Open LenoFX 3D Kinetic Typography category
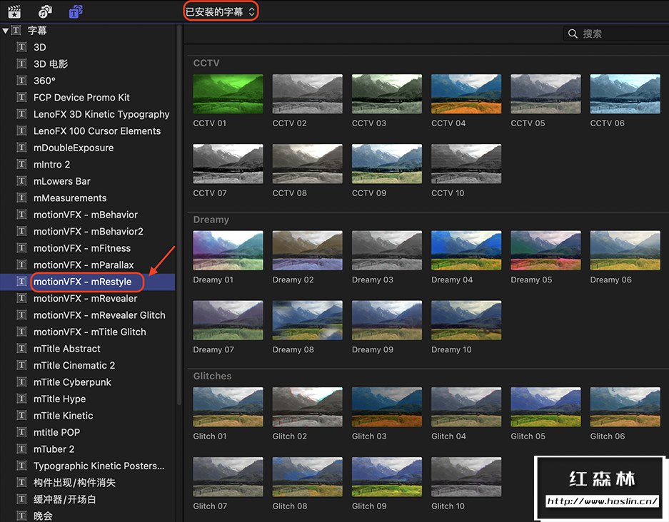 click(x=101, y=114)
